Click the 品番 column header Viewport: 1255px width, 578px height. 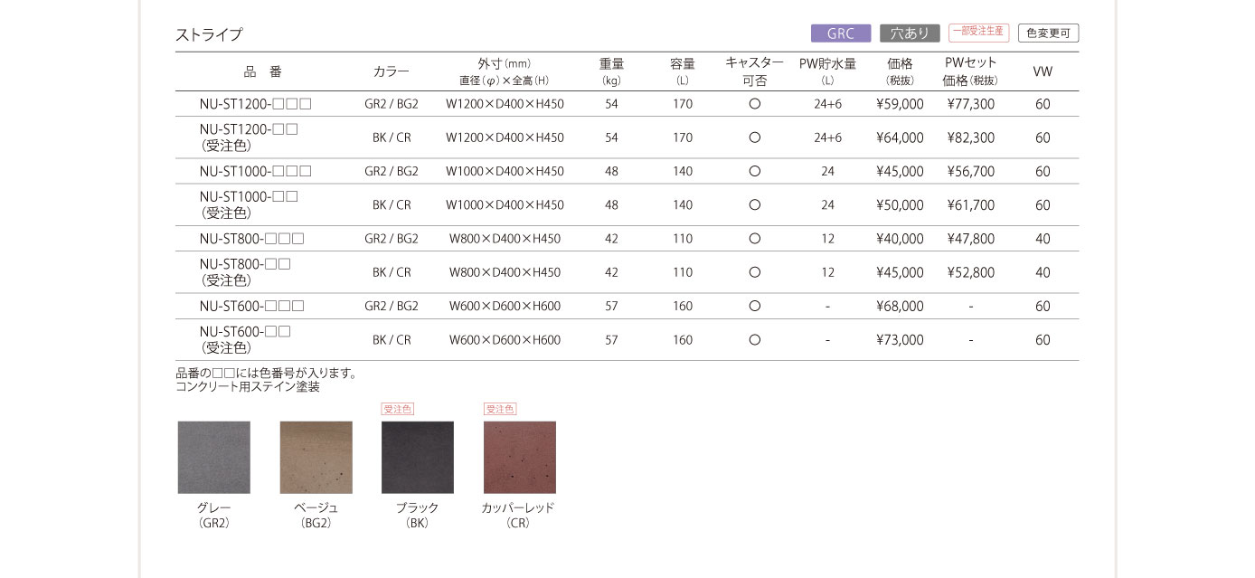[262, 71]
